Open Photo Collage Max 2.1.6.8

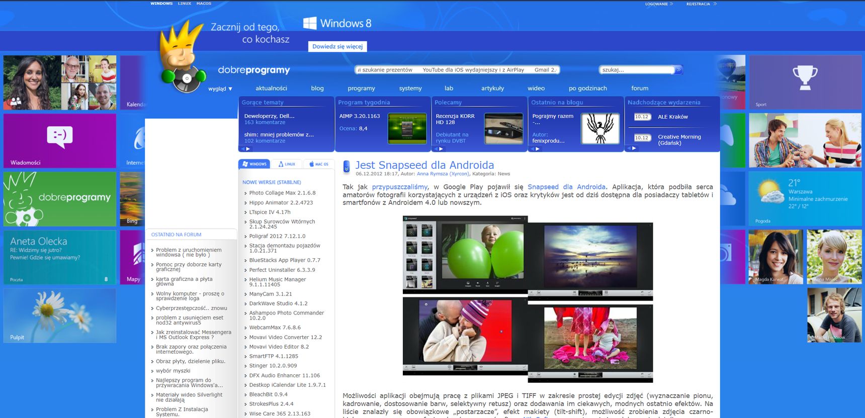point(282,193)
